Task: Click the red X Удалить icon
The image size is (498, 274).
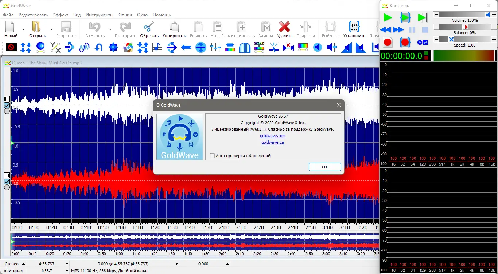Action: 284,27
